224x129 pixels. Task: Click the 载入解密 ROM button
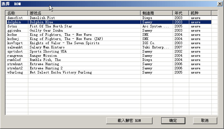coord(129,121)
